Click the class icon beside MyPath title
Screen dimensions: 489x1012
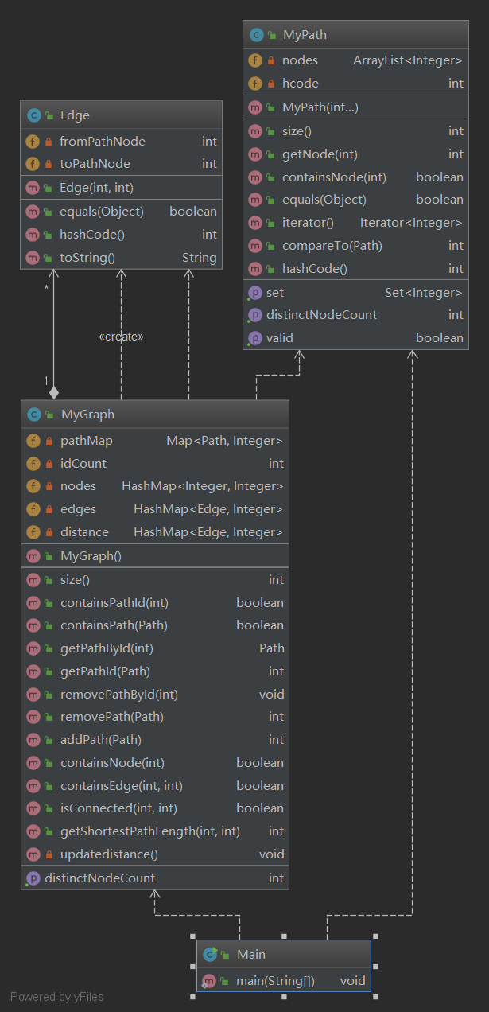click(x=256, y=35)
